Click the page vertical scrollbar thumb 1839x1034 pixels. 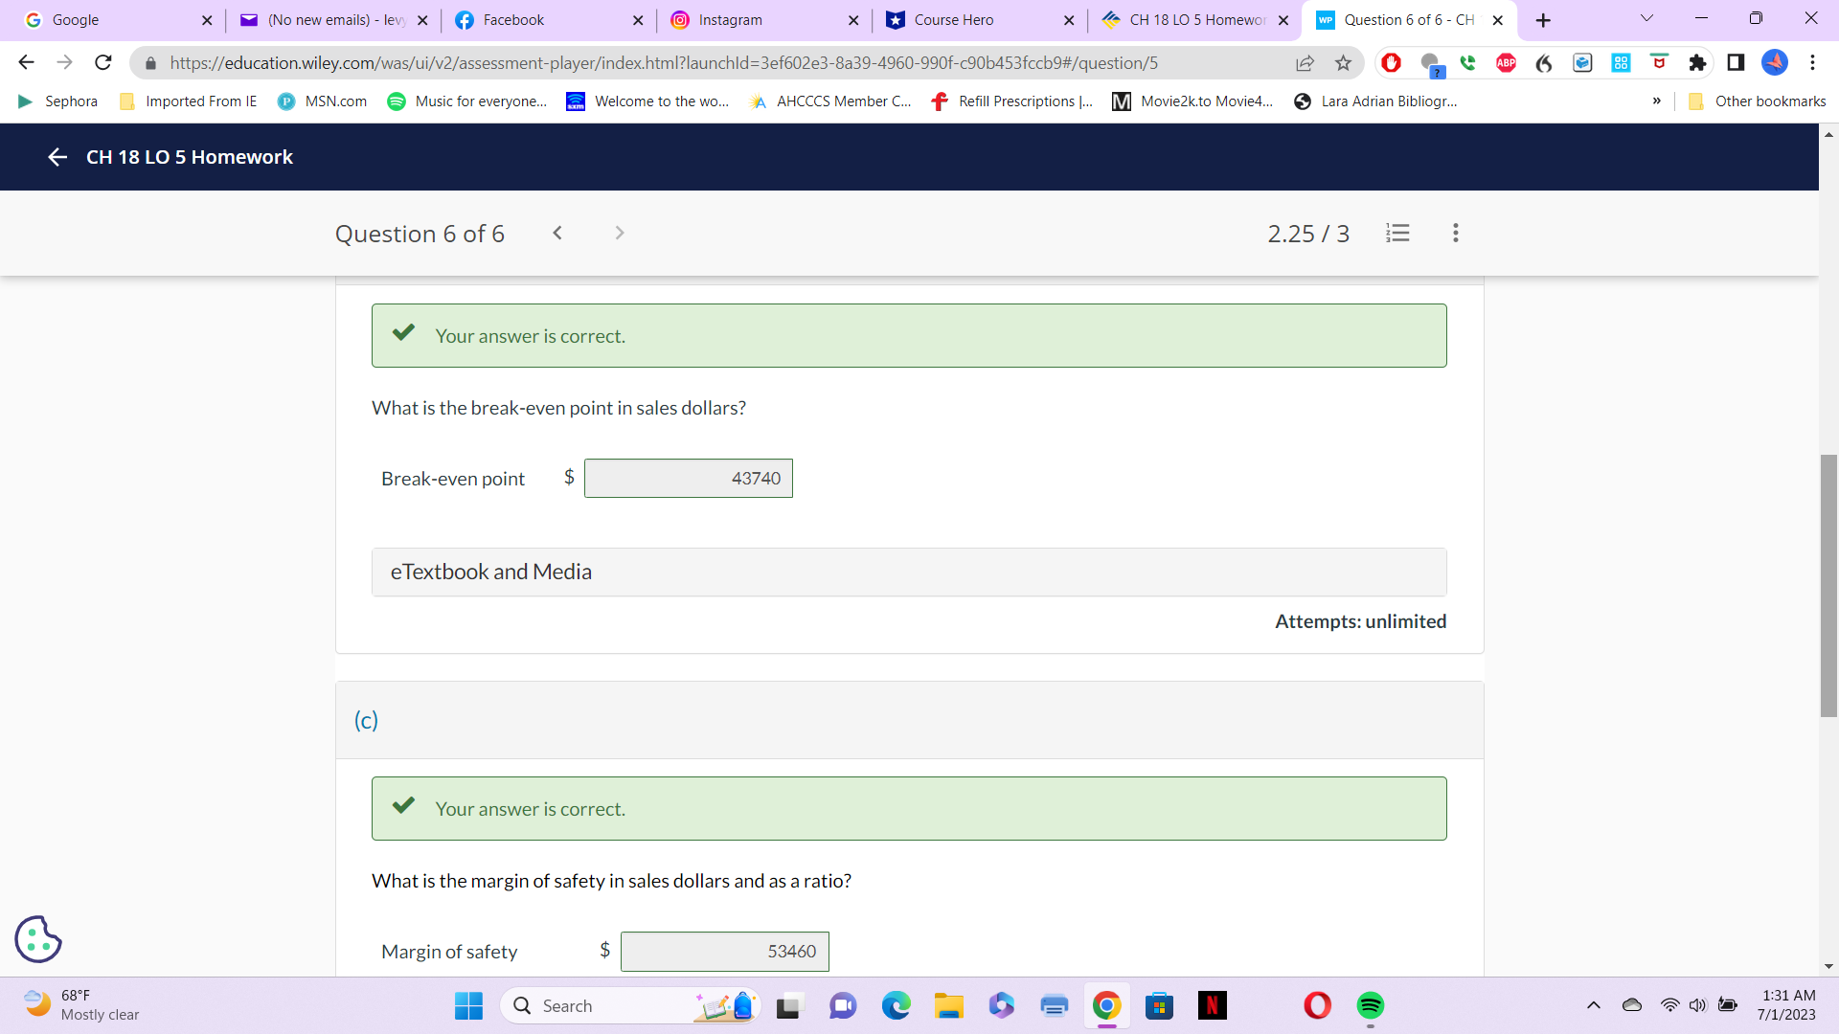click(1828, 584)
